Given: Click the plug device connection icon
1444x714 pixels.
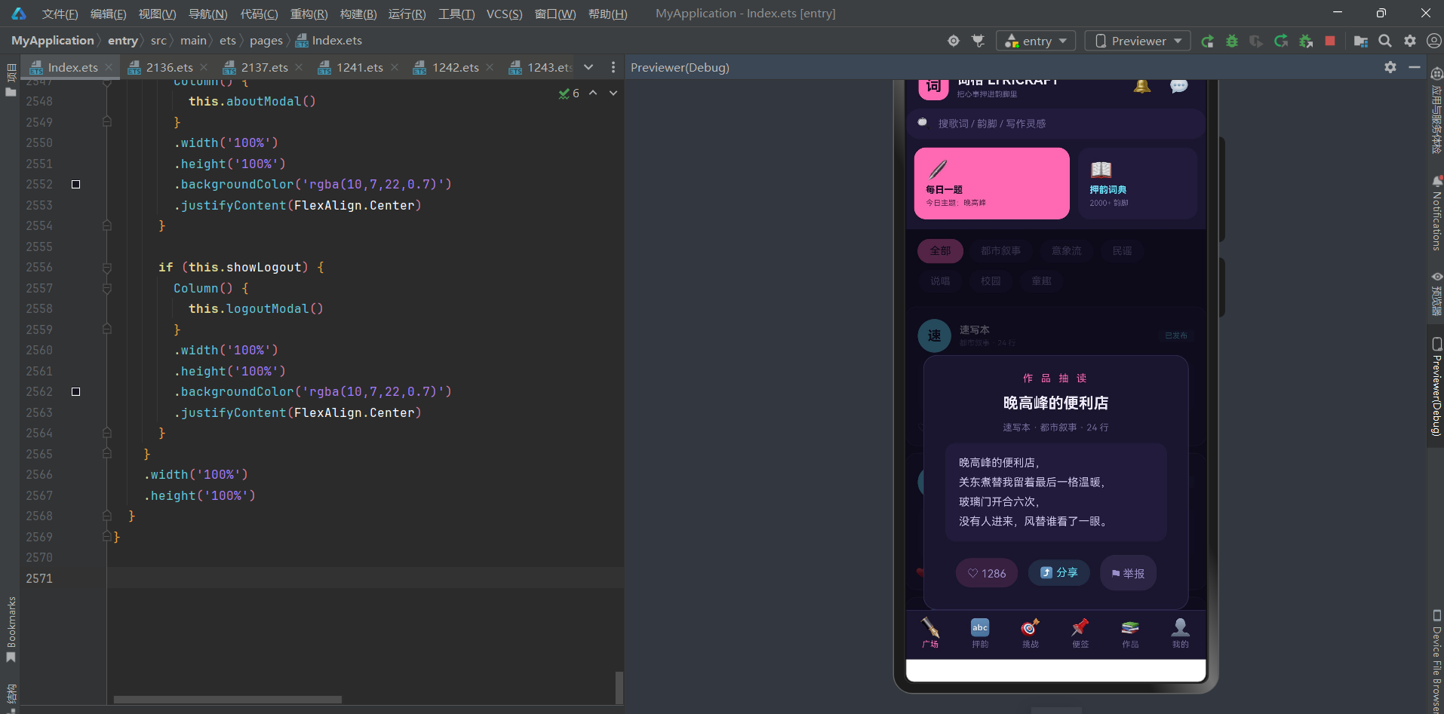Looking at the screenshot, I should click(979, 41).
